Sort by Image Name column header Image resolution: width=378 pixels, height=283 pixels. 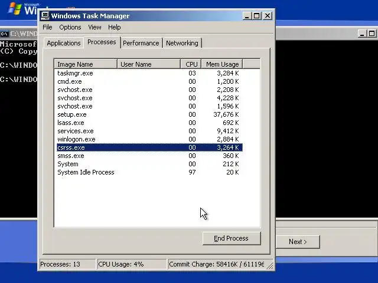pyautogui.click(x=86, y=64)
